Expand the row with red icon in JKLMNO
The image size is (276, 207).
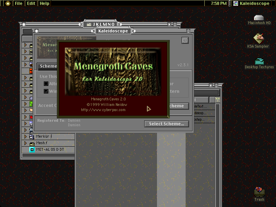pyautogui.click(x=25, y=117)
